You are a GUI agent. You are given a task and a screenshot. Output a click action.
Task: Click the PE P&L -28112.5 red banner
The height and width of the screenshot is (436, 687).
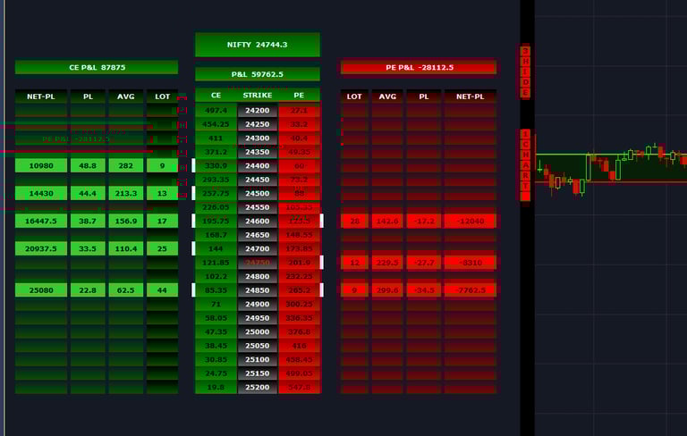419,67
